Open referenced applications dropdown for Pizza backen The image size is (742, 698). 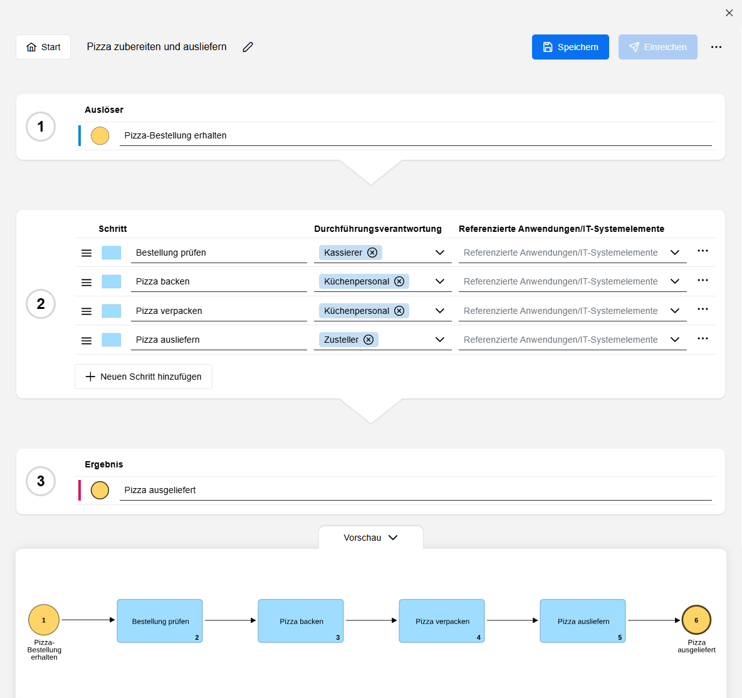pyautogui.click(x=675, y=281)
